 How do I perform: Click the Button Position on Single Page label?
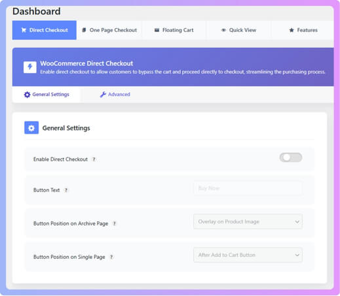click(x=69, y=257)
